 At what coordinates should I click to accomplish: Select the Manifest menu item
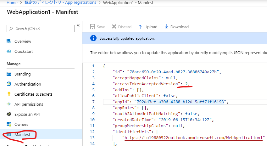pyautogui.click(x=22, y=135)
